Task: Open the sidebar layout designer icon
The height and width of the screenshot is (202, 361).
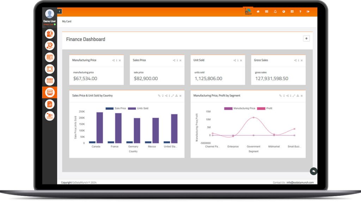Action: pyautogui.click(x=49, y=69)
